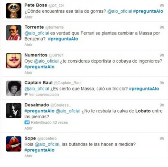Viewport: 168px width, 167px height.
Task: Expand Pete Boss tweet with Abrir
Action: [29, 17]
